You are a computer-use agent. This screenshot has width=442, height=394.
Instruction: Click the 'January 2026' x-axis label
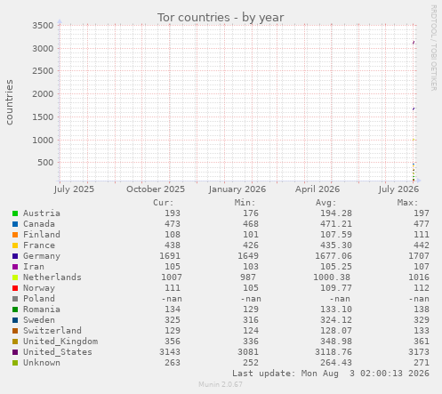[x=237, y=189]
